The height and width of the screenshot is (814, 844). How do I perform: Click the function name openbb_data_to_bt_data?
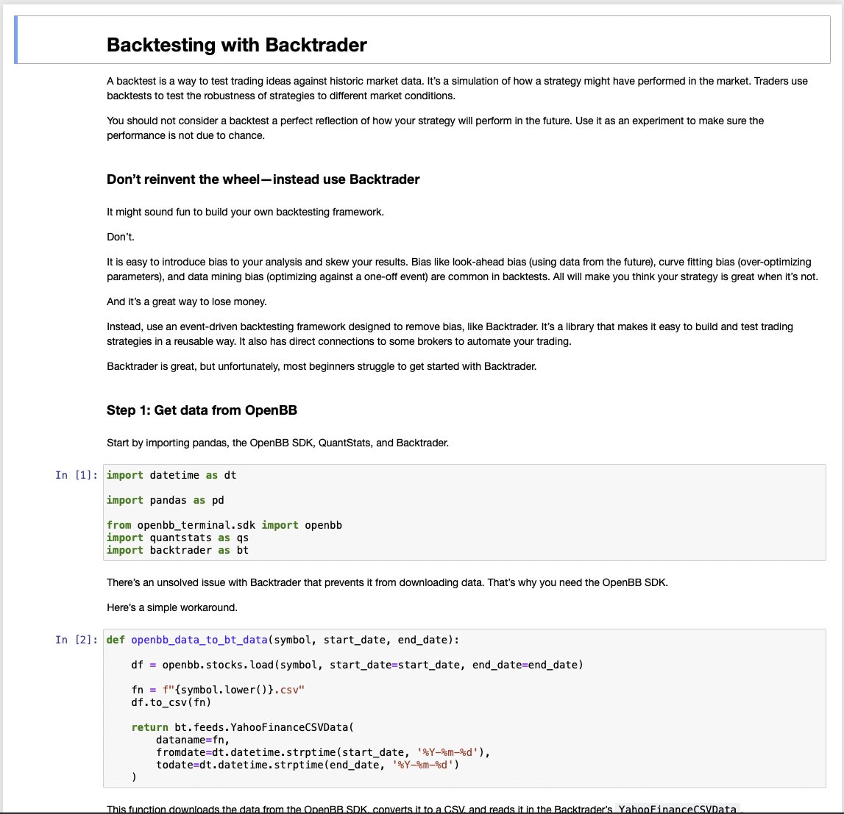coord(199,640)
